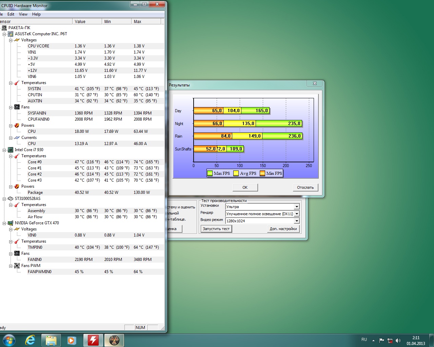Click the Value column header
The width and height of the screenshot is (434, 347).
[x=87, y=21]
